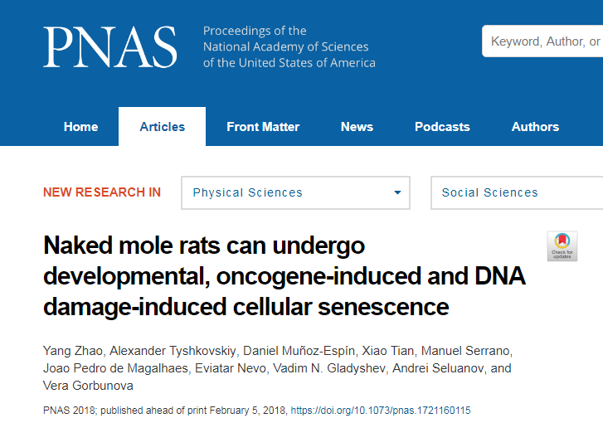Click author Manuel Serrano

click(x=465, y=351)
